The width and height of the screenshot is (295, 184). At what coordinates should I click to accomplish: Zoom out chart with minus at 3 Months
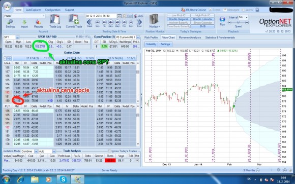(258, 170)
